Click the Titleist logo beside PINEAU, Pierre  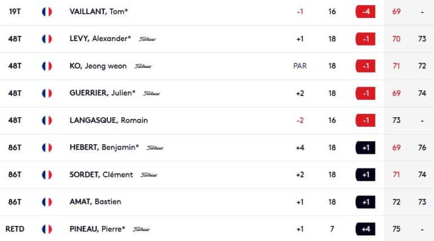click(x=141, y=229)
